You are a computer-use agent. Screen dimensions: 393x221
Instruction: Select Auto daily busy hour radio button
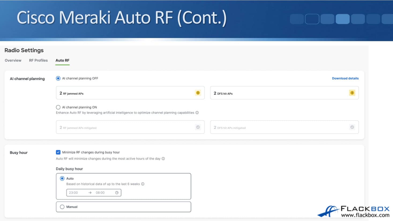tap(62, 178)
